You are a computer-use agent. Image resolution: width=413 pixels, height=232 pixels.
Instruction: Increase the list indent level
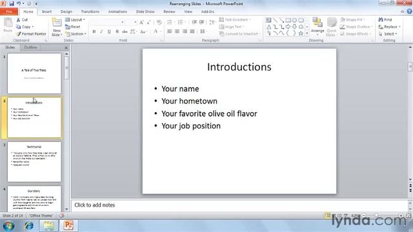pos(202,22)
